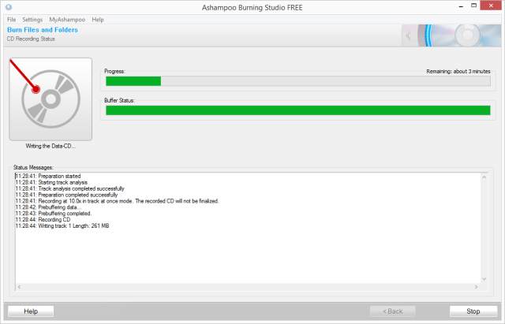Click the Help button at bottom left
This screenshot has width=505, height=324.
click(31, 311)
